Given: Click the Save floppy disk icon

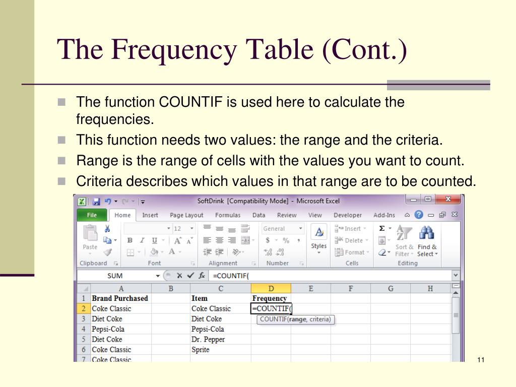Looking at the screenshot, I should [x=96, y=202].
